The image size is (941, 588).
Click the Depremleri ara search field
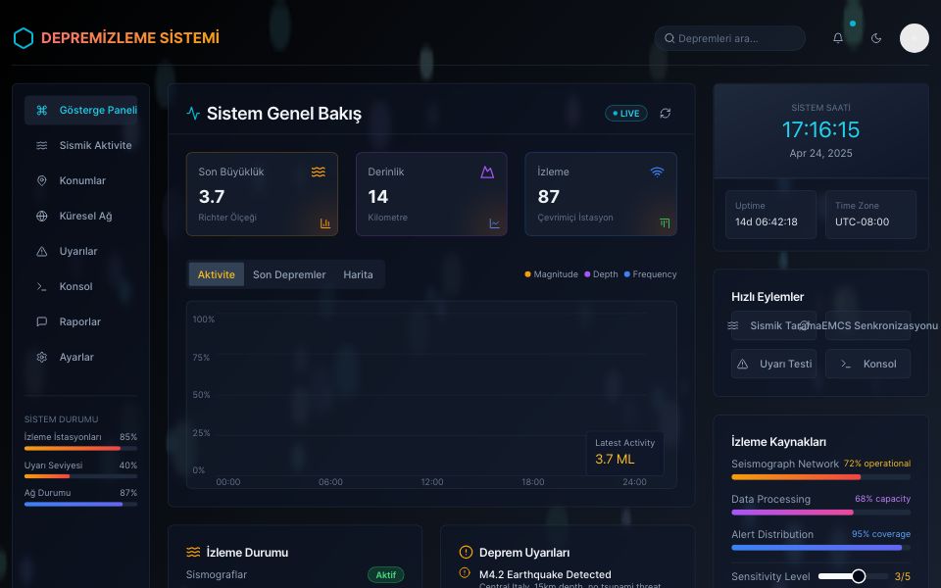(x=729, y=38)
